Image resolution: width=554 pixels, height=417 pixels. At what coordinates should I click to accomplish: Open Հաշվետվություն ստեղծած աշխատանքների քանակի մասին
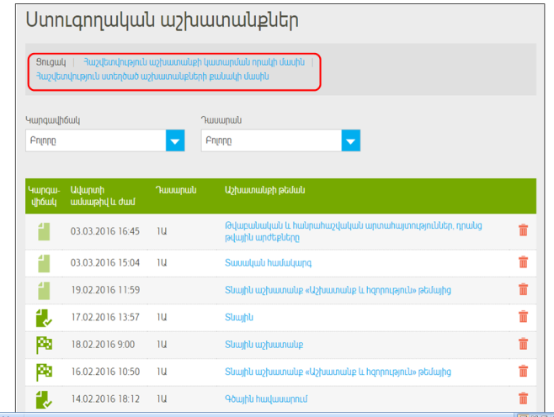point(152,77)
